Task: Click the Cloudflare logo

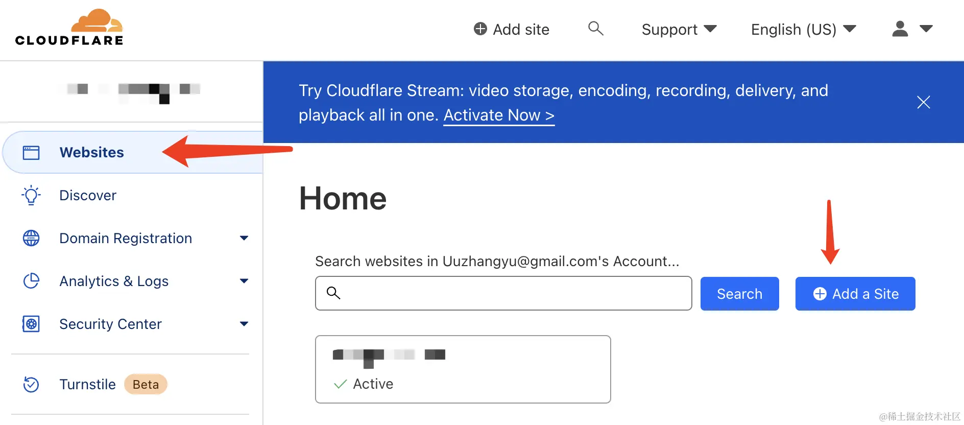Action: (x=69, y=28)
